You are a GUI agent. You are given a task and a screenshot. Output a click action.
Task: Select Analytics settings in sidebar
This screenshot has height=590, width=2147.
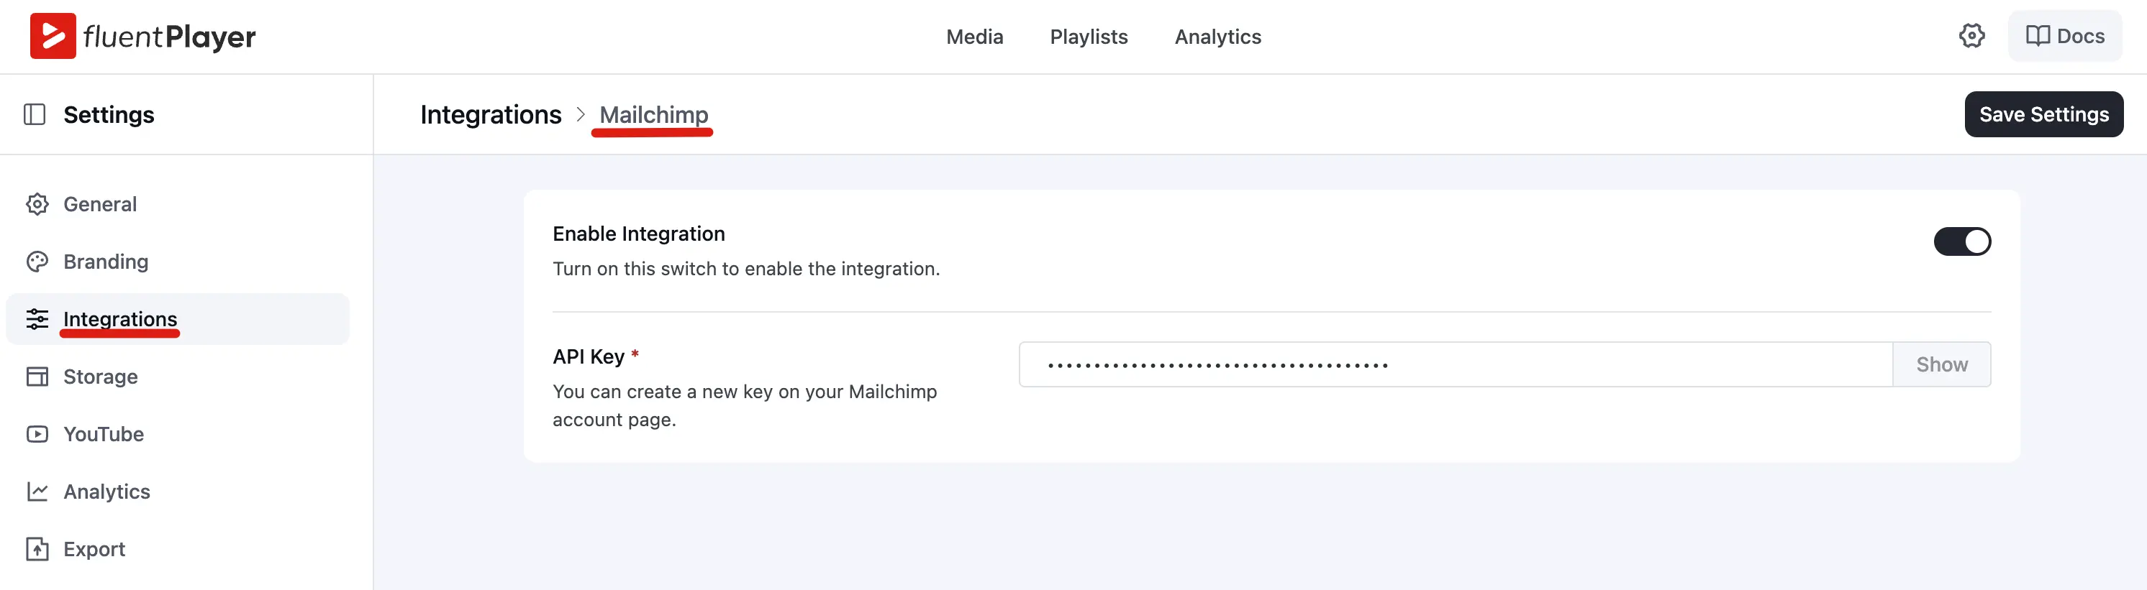[178, 491]
